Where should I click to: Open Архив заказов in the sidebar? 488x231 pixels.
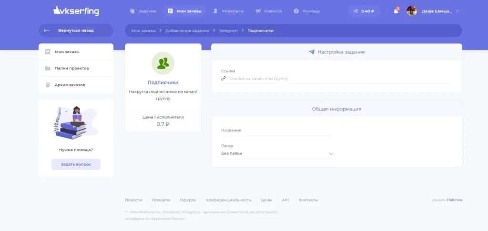point(76,85)
